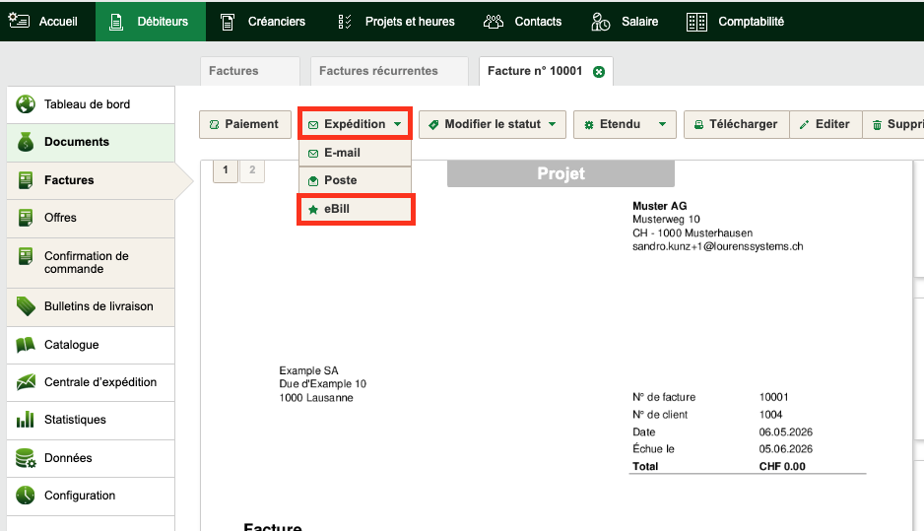Click the Comptabilité ledger icon

click(696, 22)
